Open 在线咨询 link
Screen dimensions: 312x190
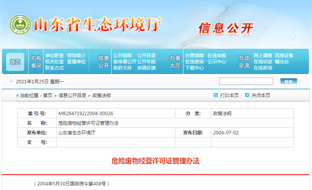click(263, 68)
